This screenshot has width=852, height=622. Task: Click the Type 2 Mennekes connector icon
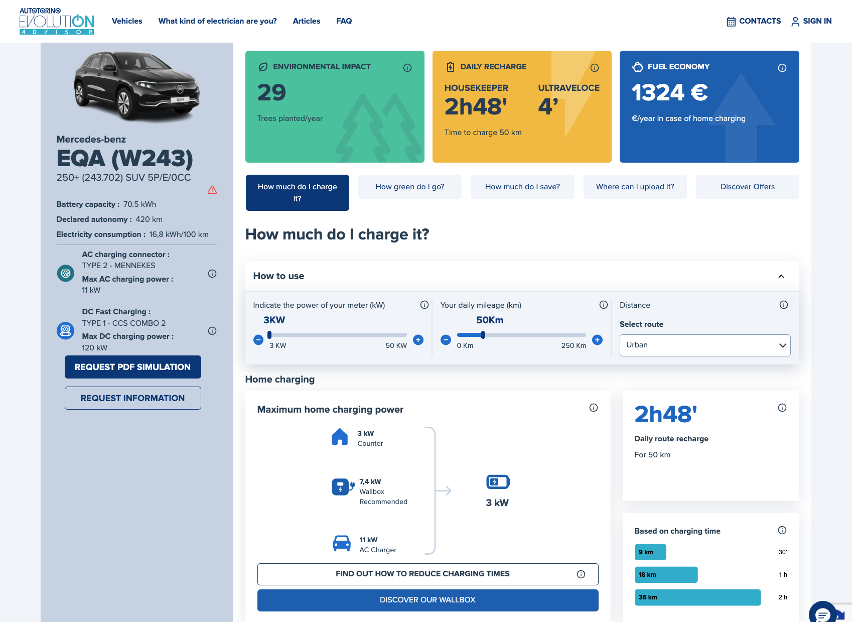pos(65,273)
